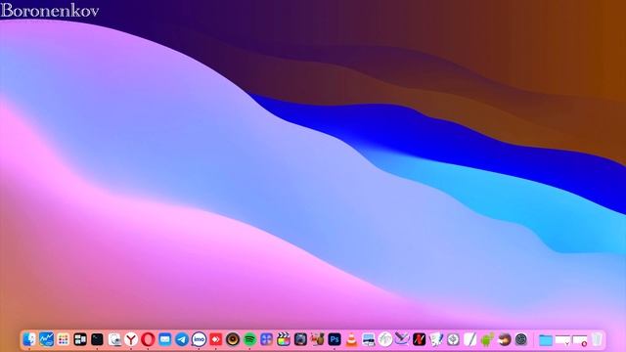Open the blue folder stack in Dock
The image size is (626, 352).
[546, 339]
